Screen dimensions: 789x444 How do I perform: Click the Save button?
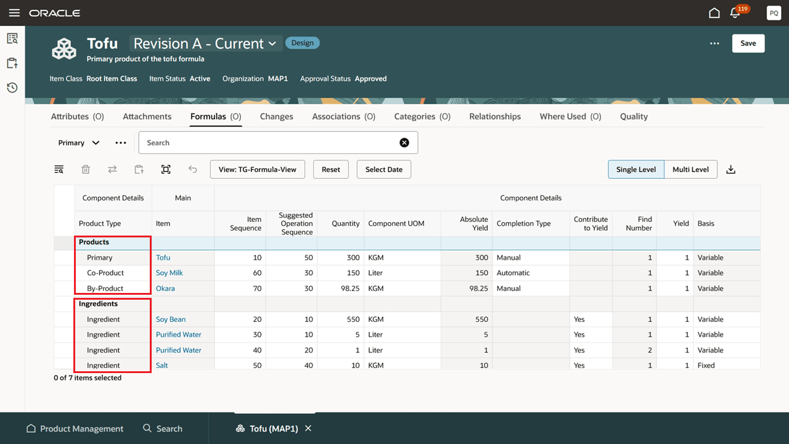pos(748,43)
